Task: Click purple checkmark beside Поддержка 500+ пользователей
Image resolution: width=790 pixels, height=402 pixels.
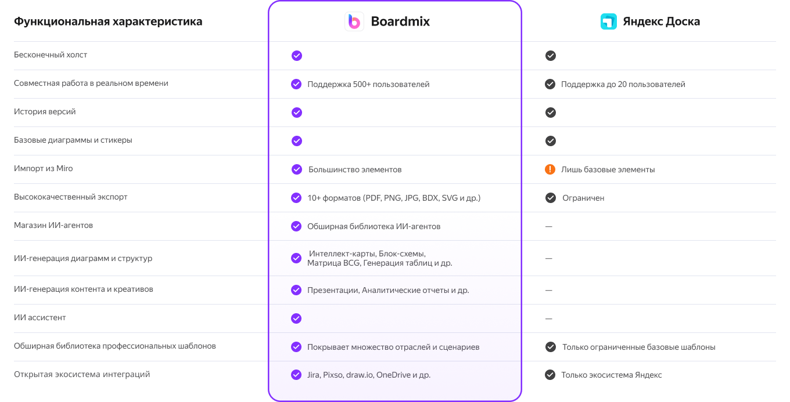Action: coord(296,84)
